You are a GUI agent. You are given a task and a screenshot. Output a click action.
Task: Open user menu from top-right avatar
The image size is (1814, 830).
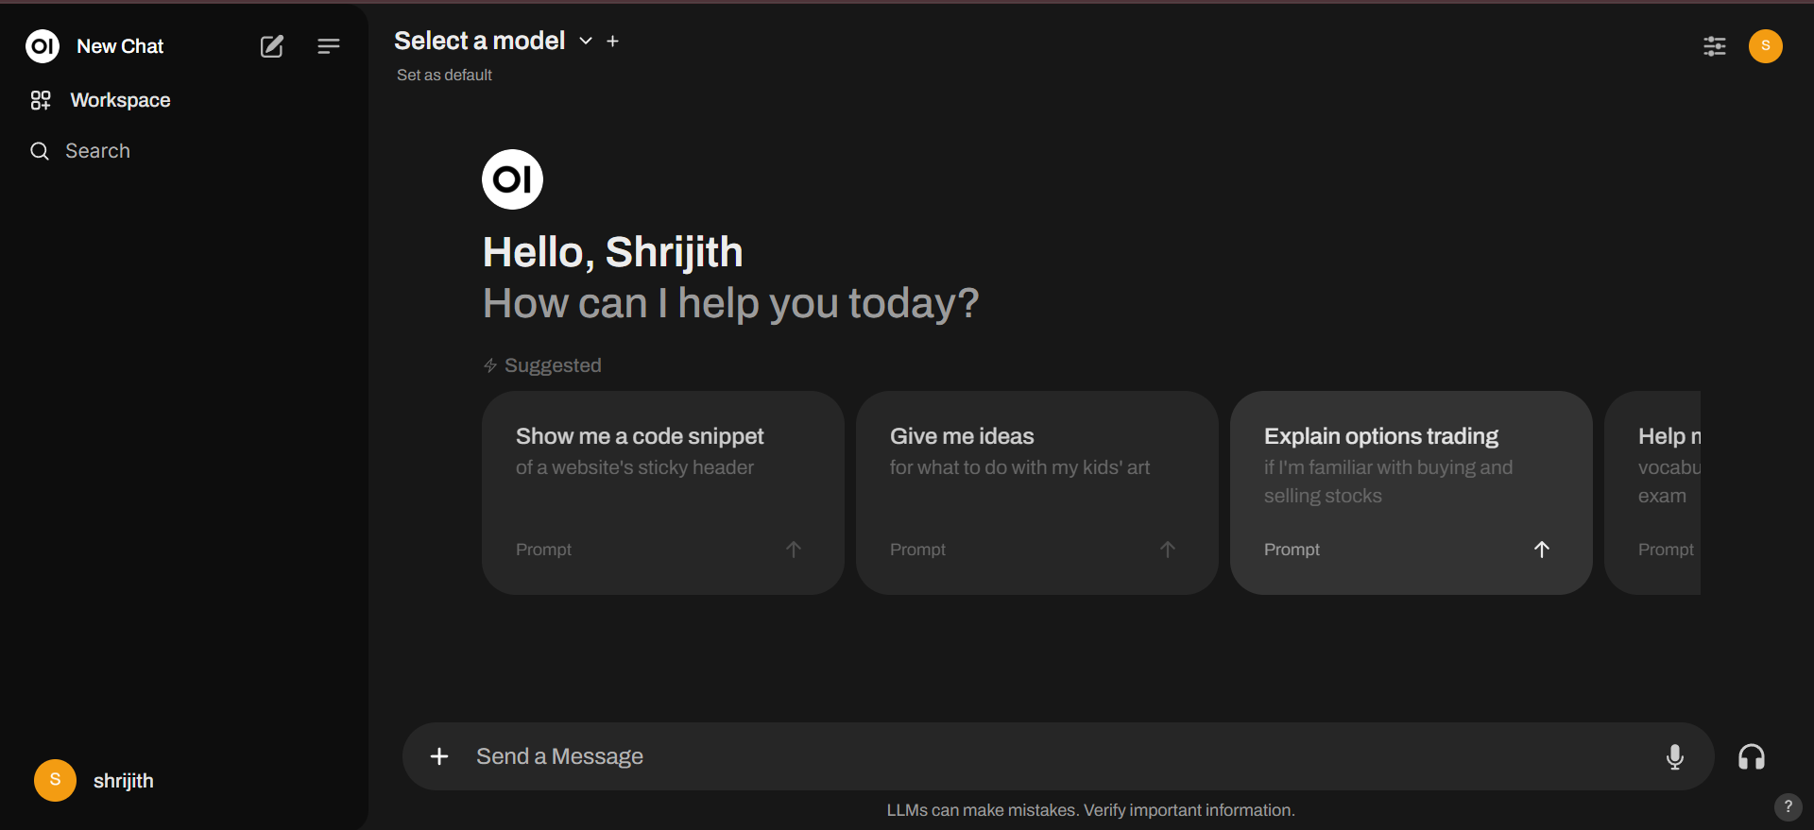click(1765, 46)
